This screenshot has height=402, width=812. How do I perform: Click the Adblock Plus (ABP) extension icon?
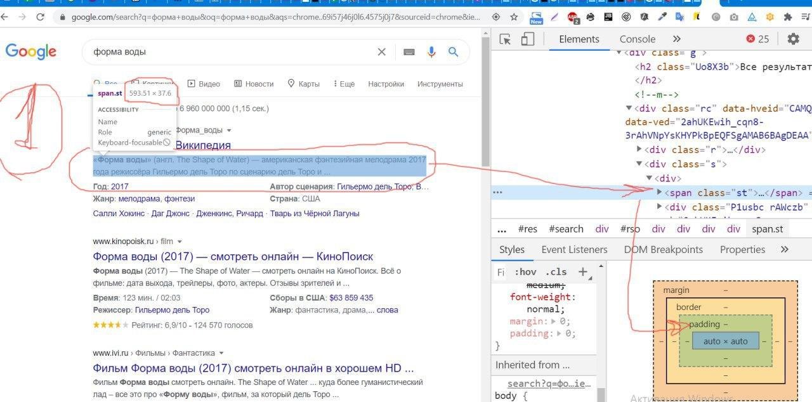click(x=573, y=17)
